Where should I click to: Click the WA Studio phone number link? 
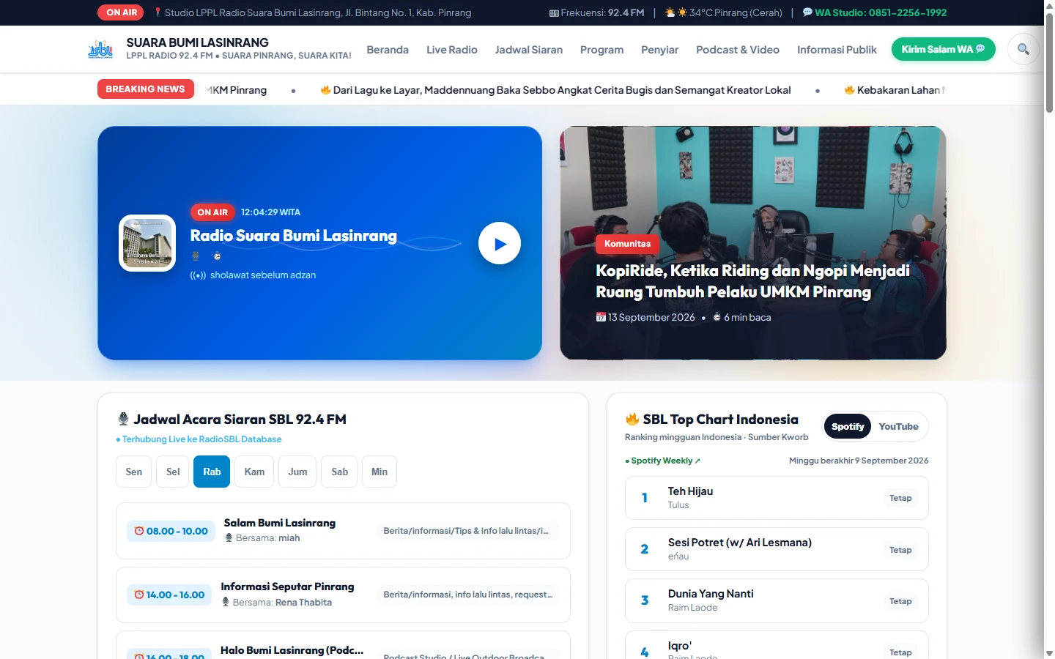881,12
